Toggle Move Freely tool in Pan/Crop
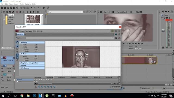The width and height of the screenshot is (174, 98). tap(17, 60)
